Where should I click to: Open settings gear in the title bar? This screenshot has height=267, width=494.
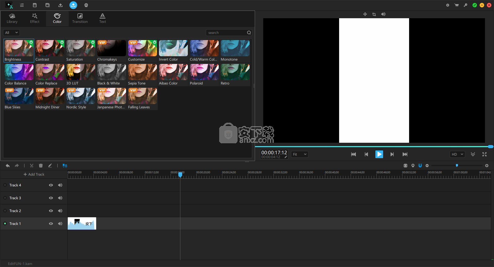click(x=448, y=5)
